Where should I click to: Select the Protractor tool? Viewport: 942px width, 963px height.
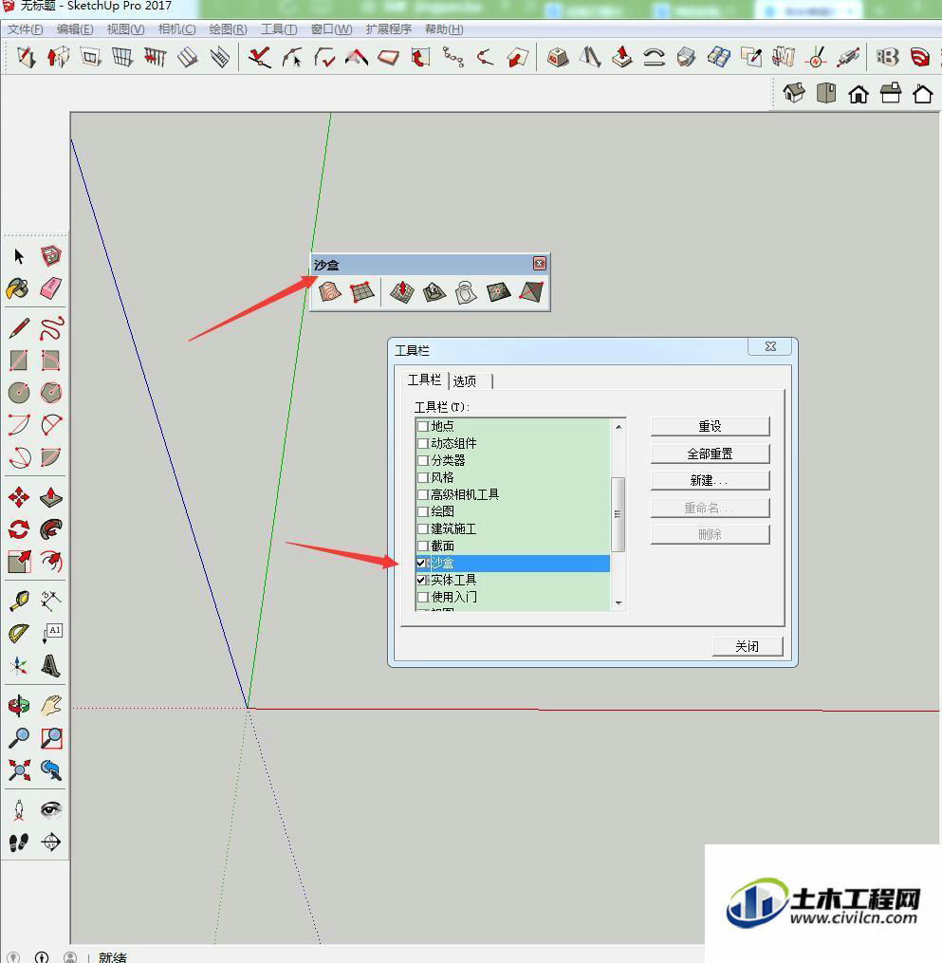click(x=19, y=633)
